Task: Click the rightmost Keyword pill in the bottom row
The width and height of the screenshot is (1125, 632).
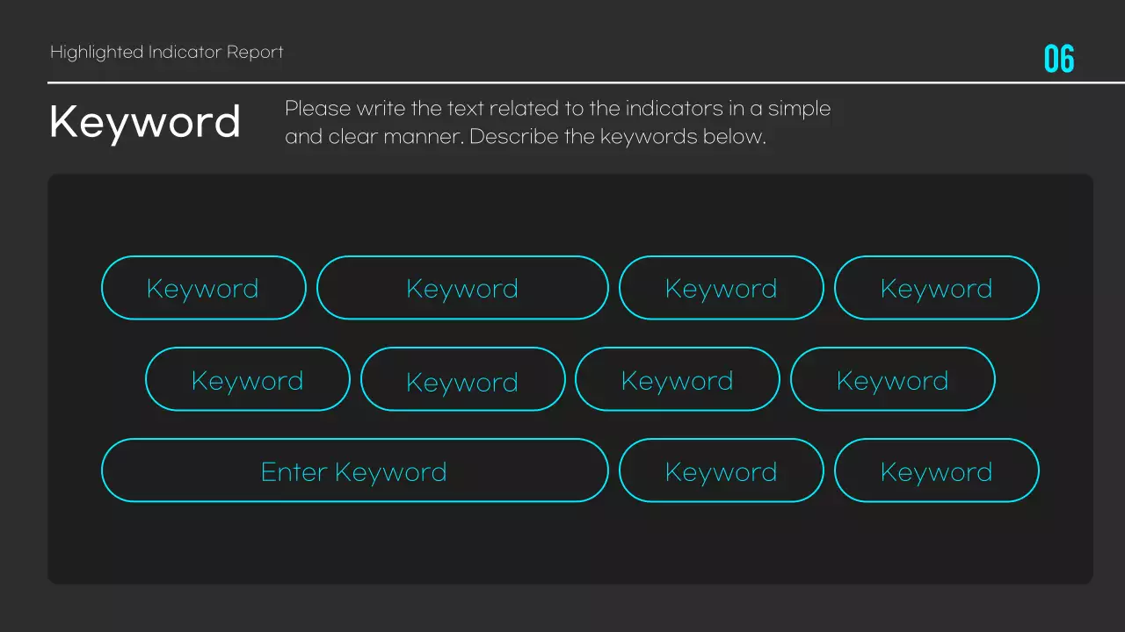Action: point(936,471)
